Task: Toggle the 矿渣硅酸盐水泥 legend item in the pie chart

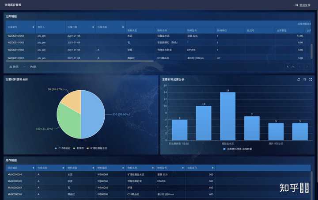Action: click(97, 148)
